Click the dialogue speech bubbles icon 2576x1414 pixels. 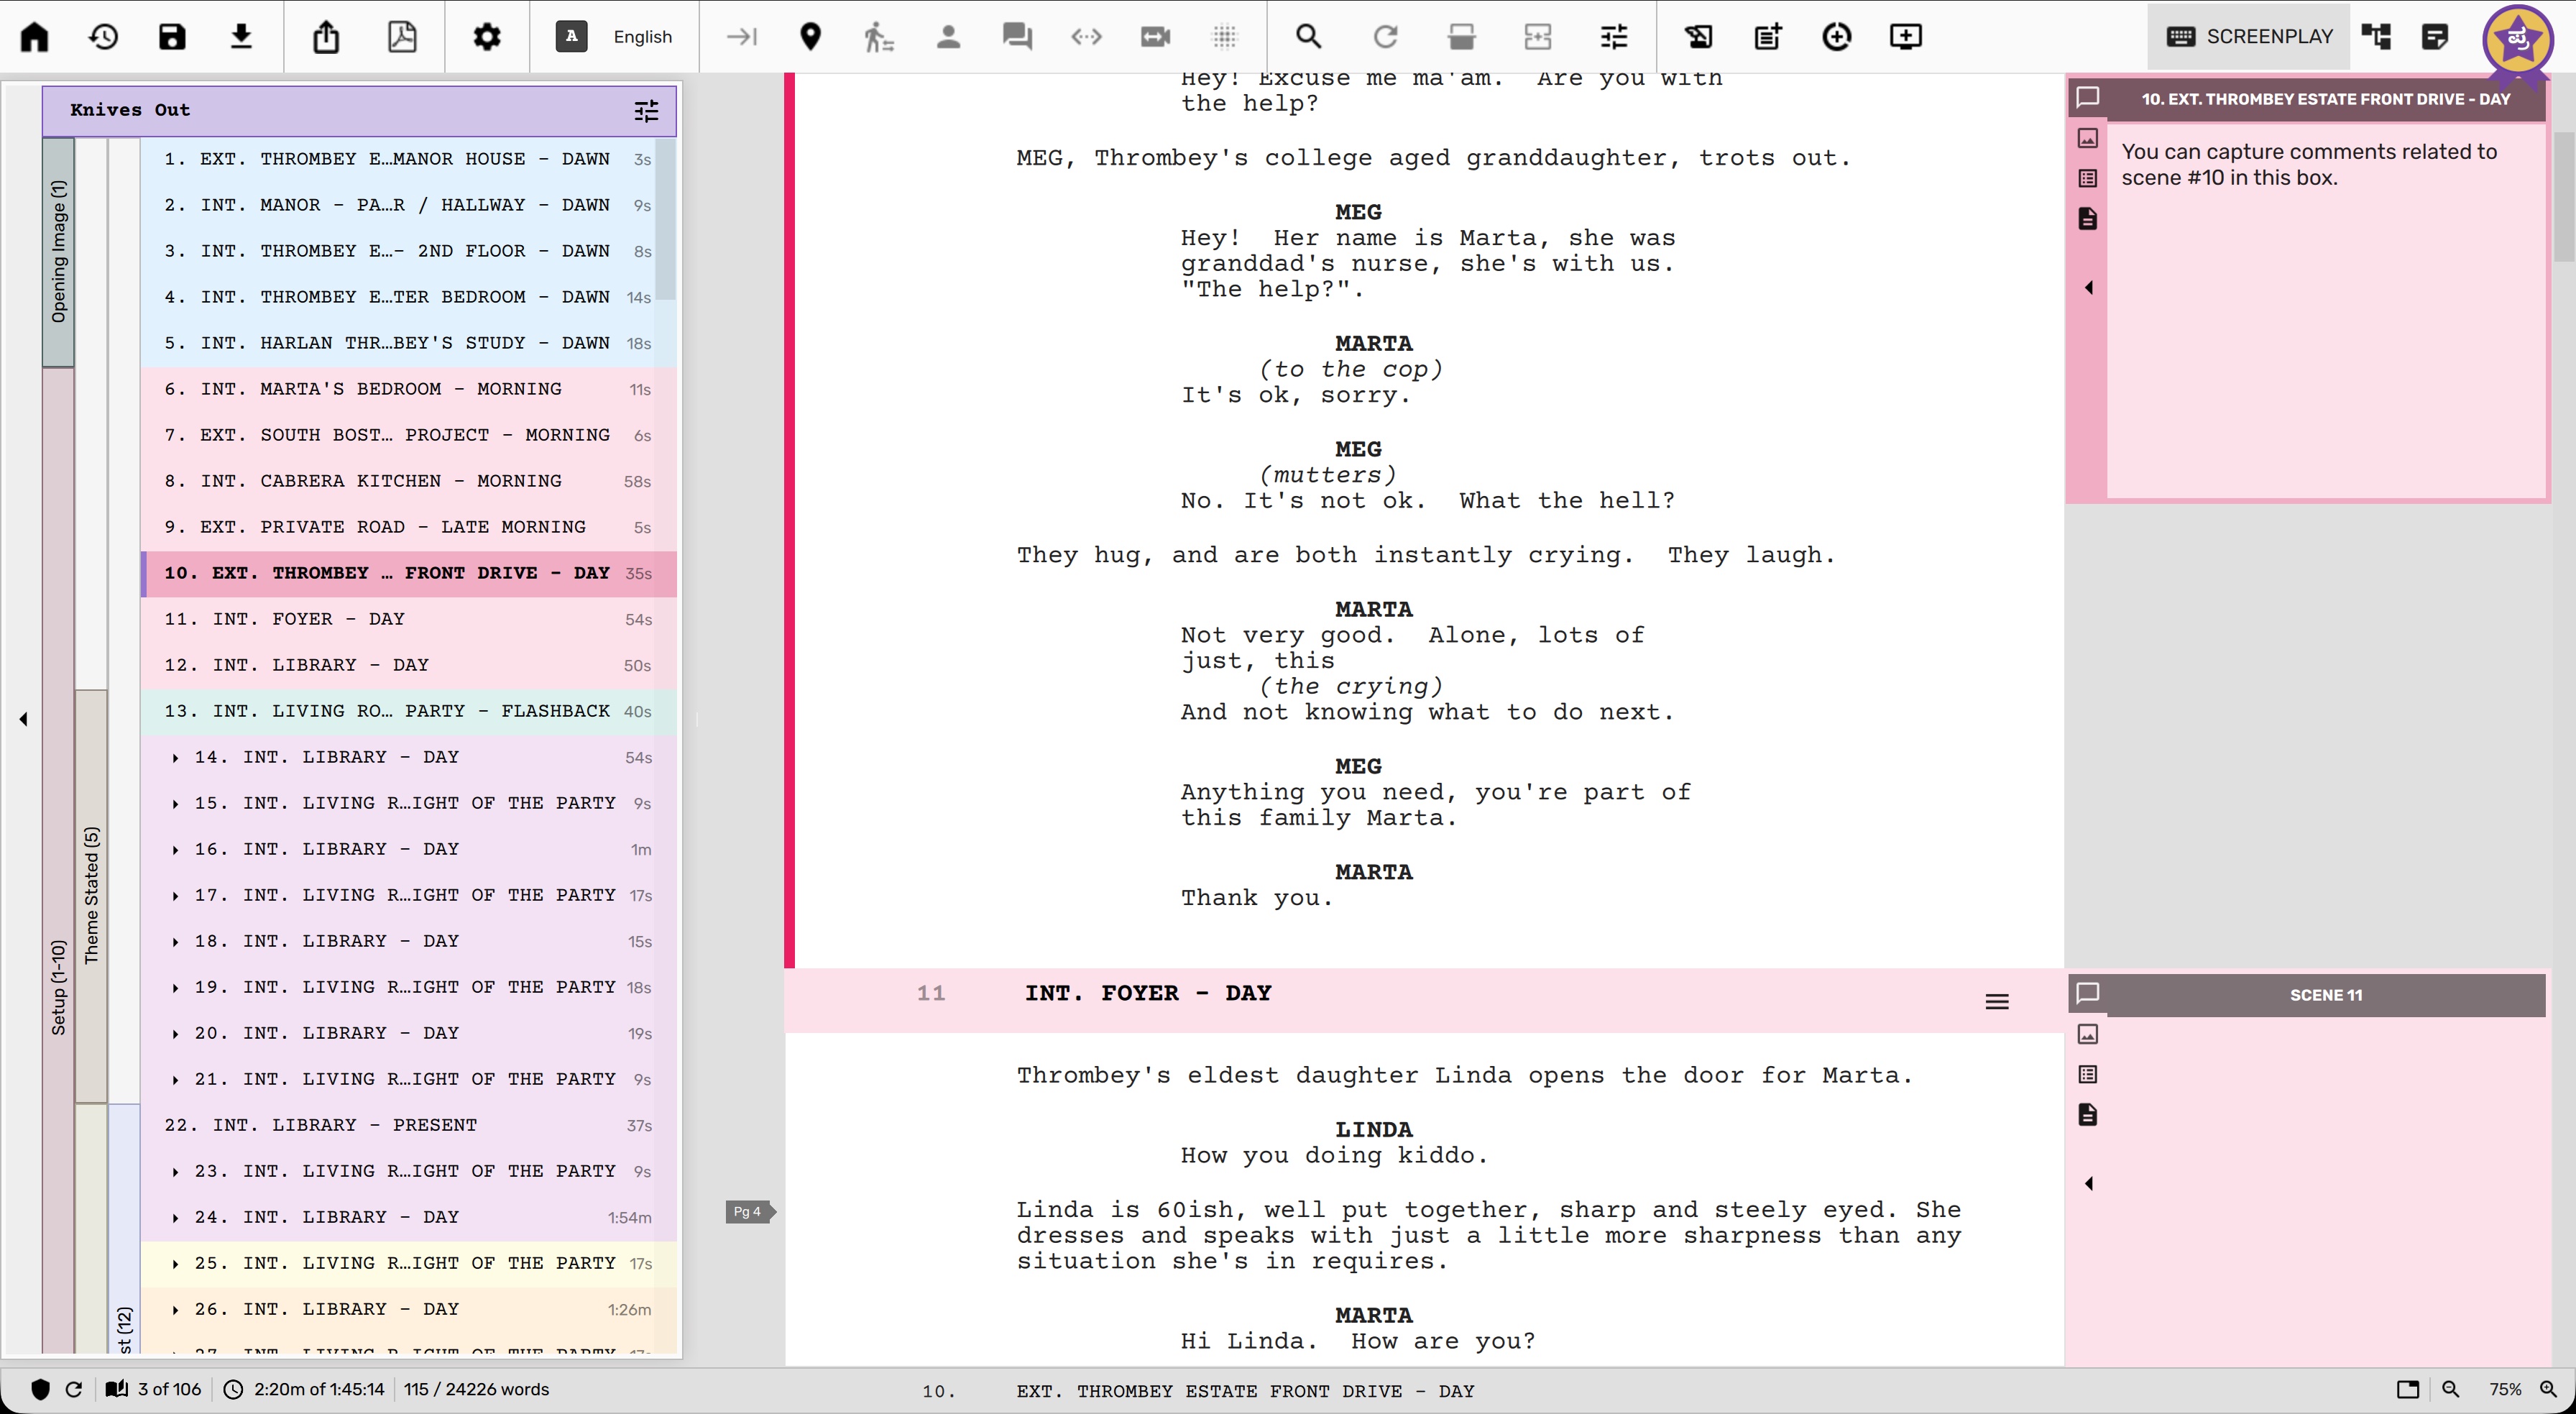[x=1017, y=37]
